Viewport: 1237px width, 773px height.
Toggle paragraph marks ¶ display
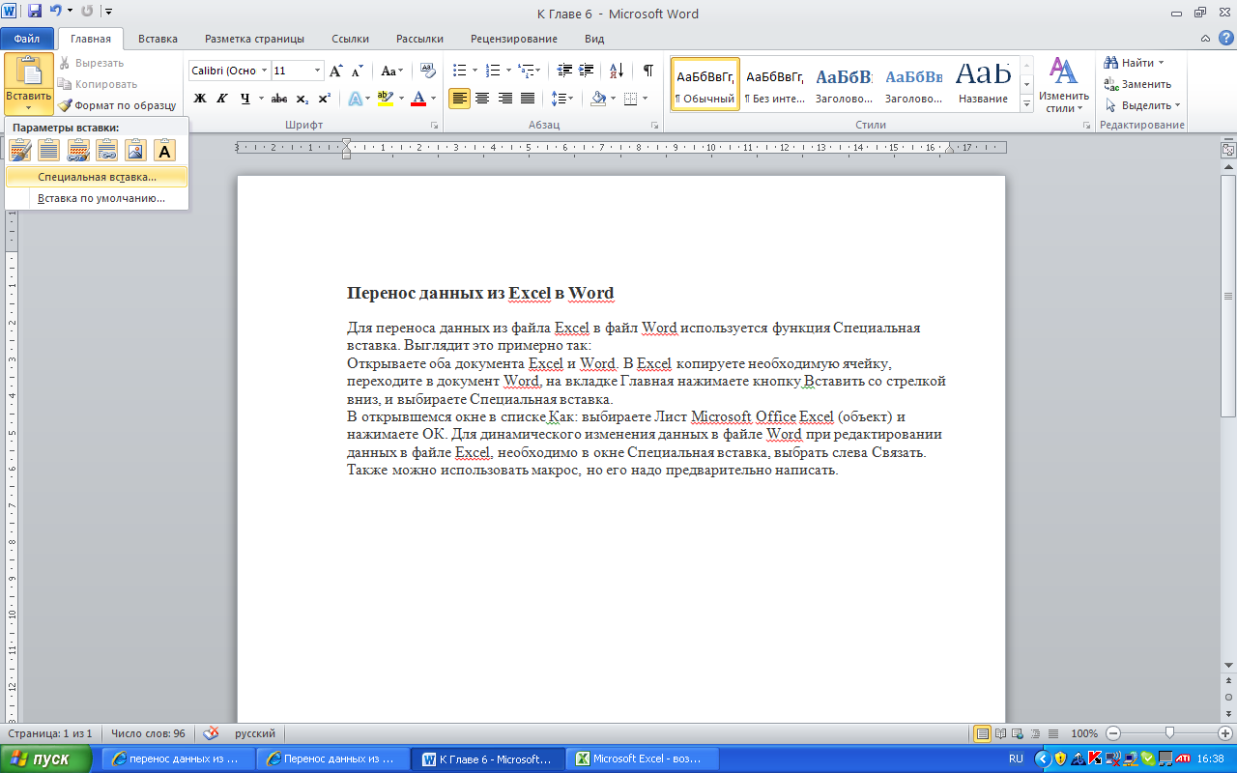click(648, 71)
